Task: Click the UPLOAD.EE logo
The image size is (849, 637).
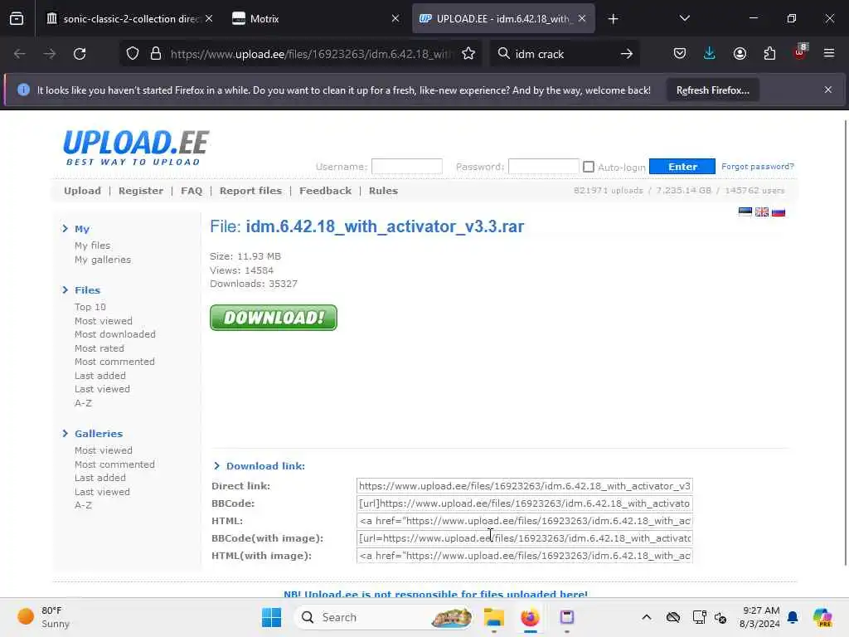Action: [x=136, y=147]
